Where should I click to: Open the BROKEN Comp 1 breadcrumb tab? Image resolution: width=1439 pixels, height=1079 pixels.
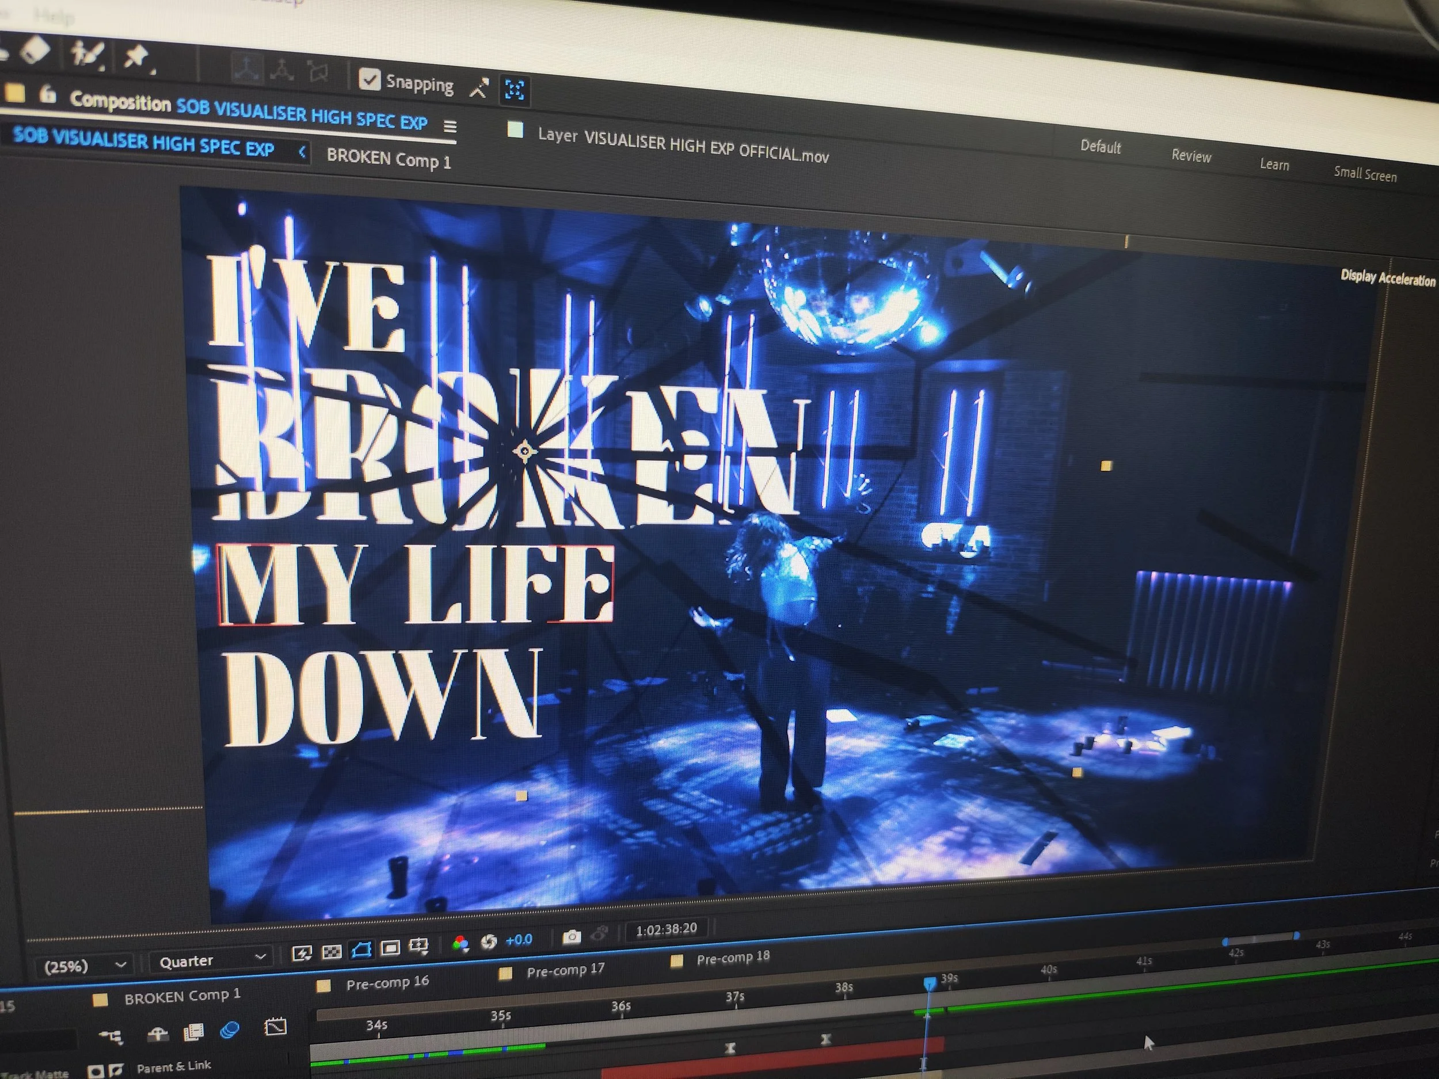389,159
